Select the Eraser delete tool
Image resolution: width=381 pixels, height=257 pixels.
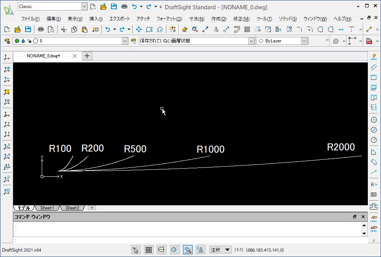point(185,30)
